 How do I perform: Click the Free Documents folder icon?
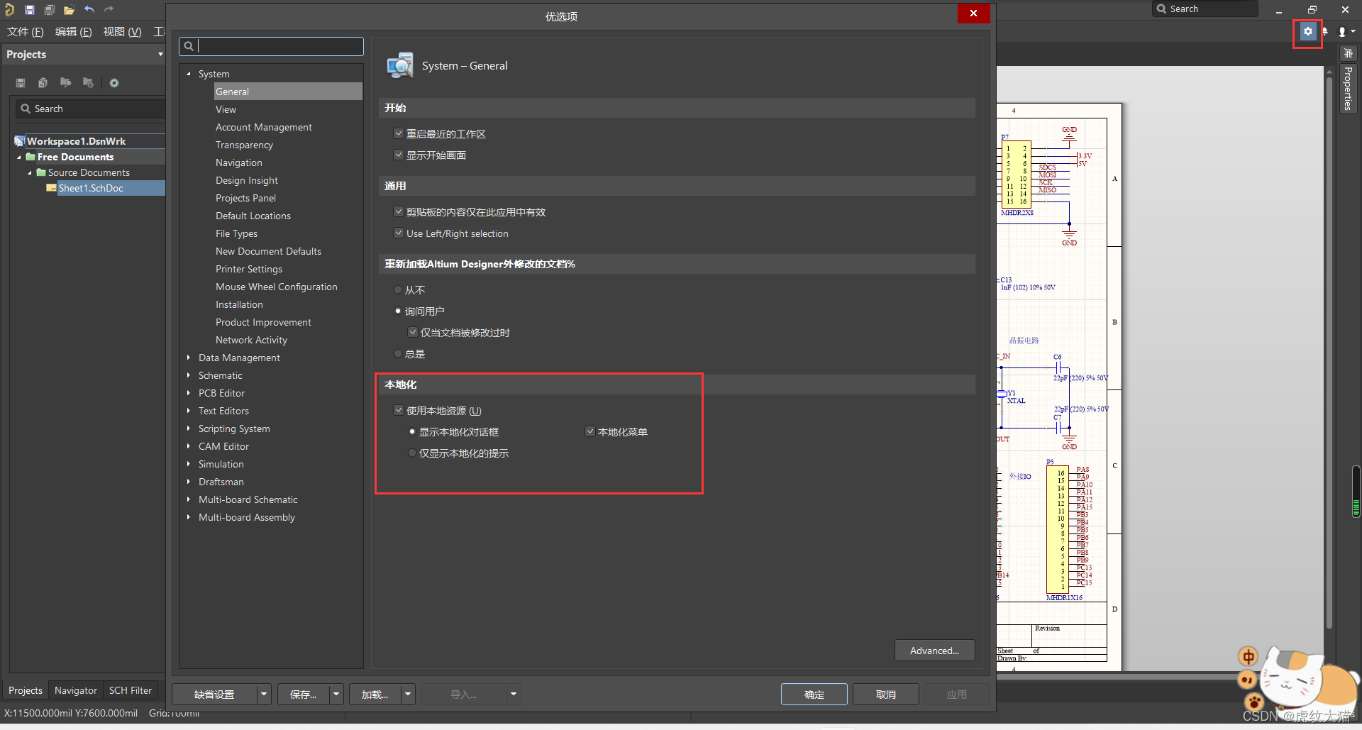coord(31,157)
